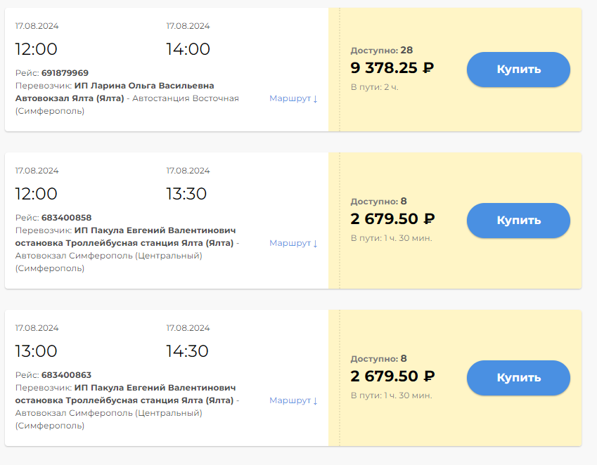Click the Автовокзал Ялта (Ялта) departure station
Viewport: 597px width, 465px height.
coord(70,98)
